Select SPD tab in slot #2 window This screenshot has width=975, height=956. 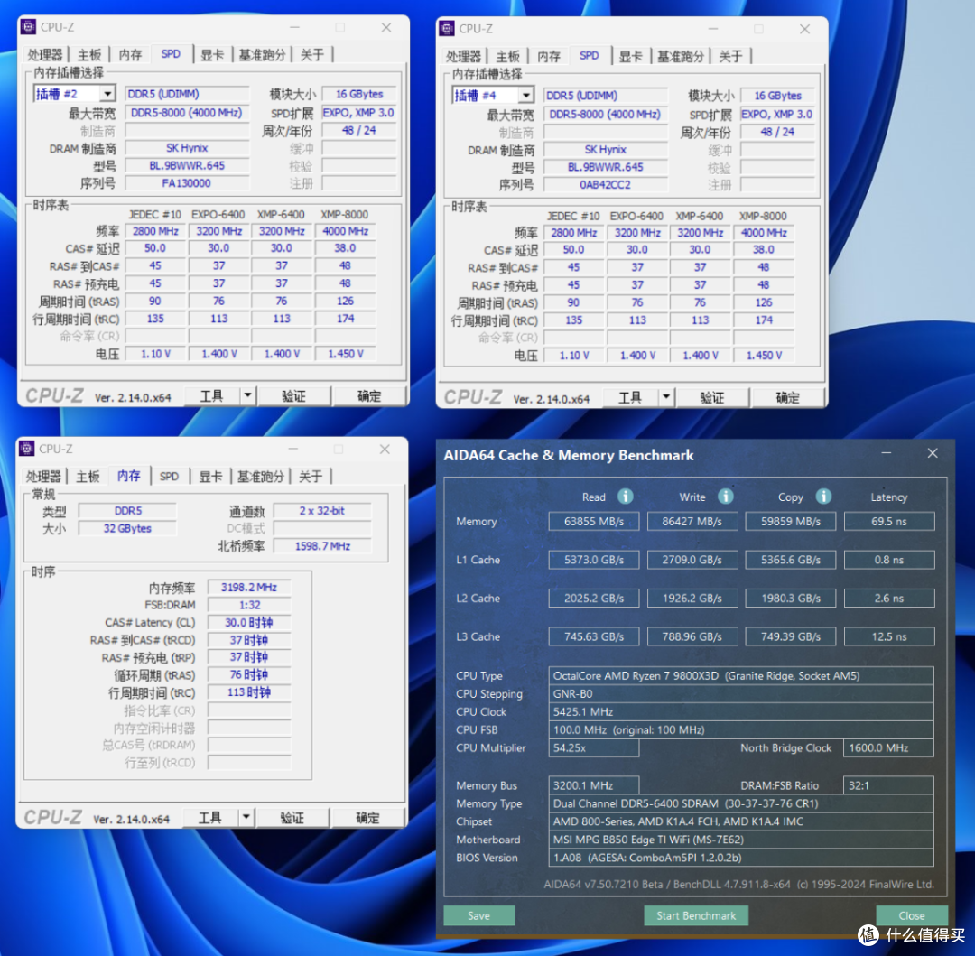171,54
